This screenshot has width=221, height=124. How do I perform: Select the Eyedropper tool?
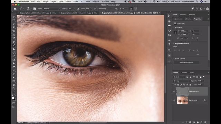[x=14, y=38]
